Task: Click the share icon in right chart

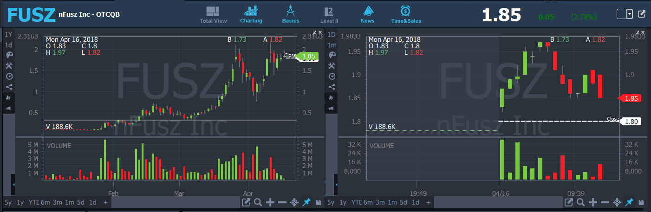Action: point(332,87)
